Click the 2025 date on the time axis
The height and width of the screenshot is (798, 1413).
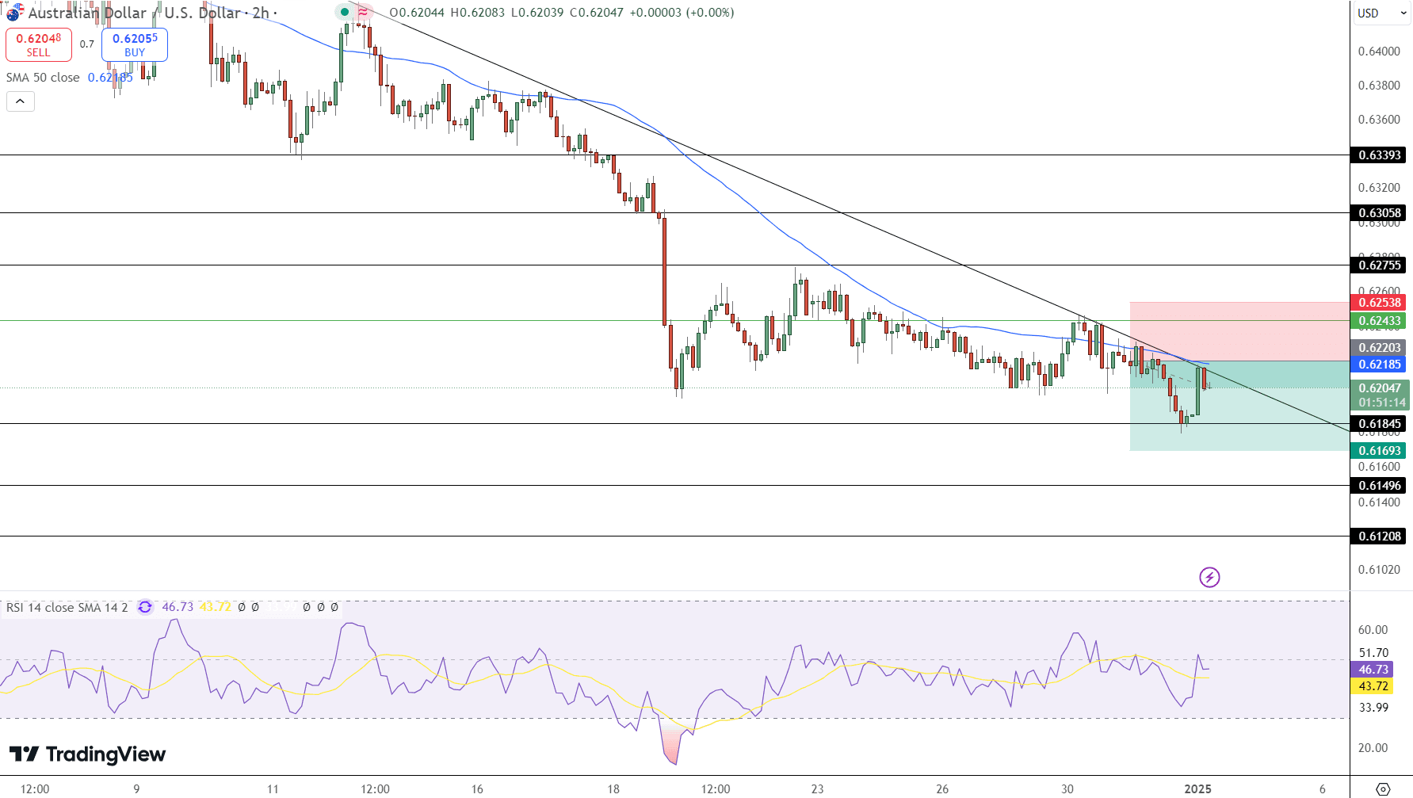click(x=1197, y=788)
